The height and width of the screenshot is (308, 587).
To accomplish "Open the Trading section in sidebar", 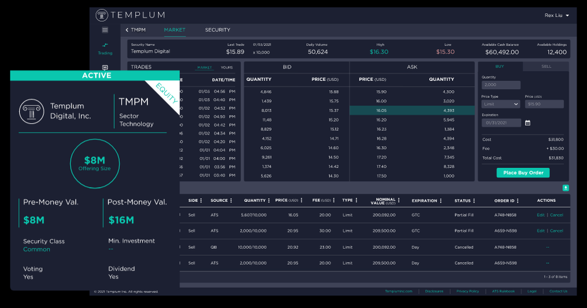I will pos(105,49).
